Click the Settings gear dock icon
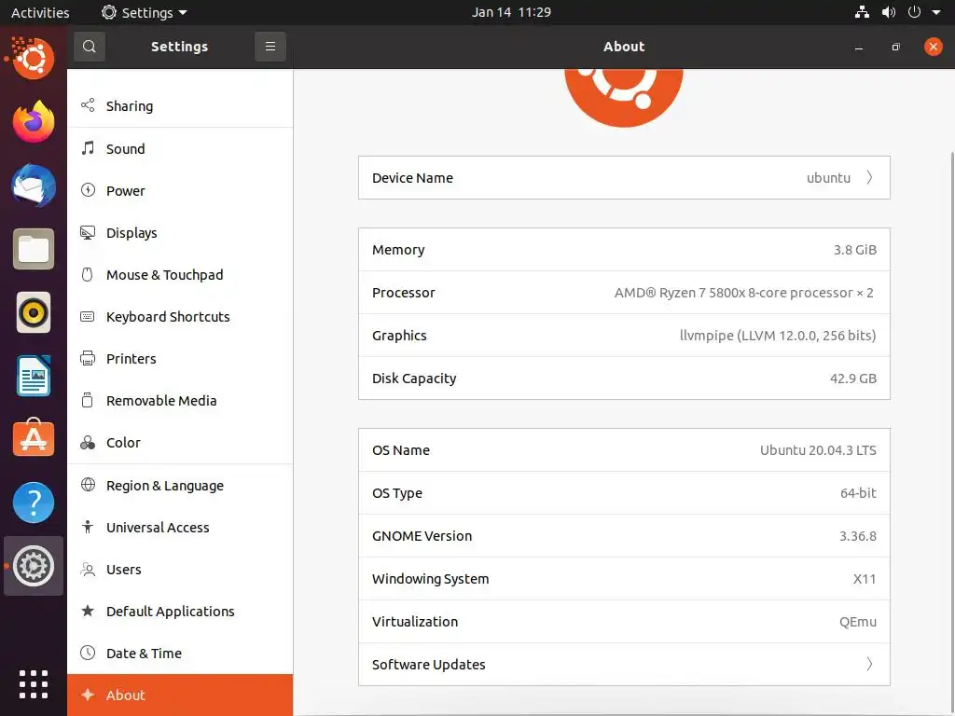Screen dimensions: 955x716 (x=34, y=566)
